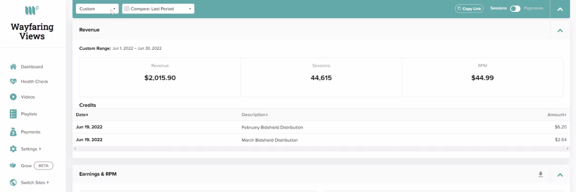Open the Dashboard menu item
The width and height of the screenshot is (576, 192).
click(x=32, y=67)
